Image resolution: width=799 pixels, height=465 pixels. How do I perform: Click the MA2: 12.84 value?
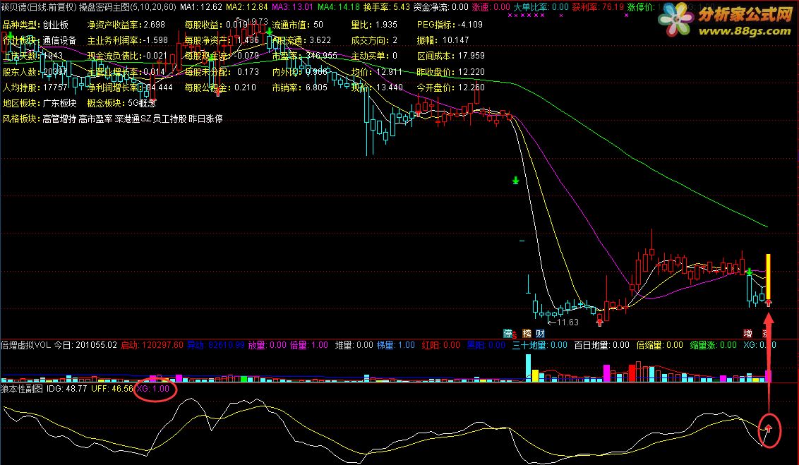click(x=246, y=7)
